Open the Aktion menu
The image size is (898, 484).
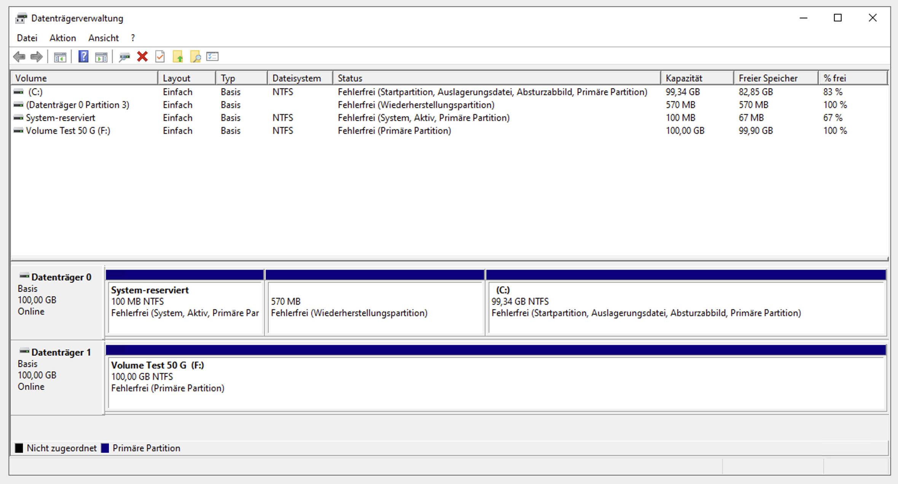(63, 38)
